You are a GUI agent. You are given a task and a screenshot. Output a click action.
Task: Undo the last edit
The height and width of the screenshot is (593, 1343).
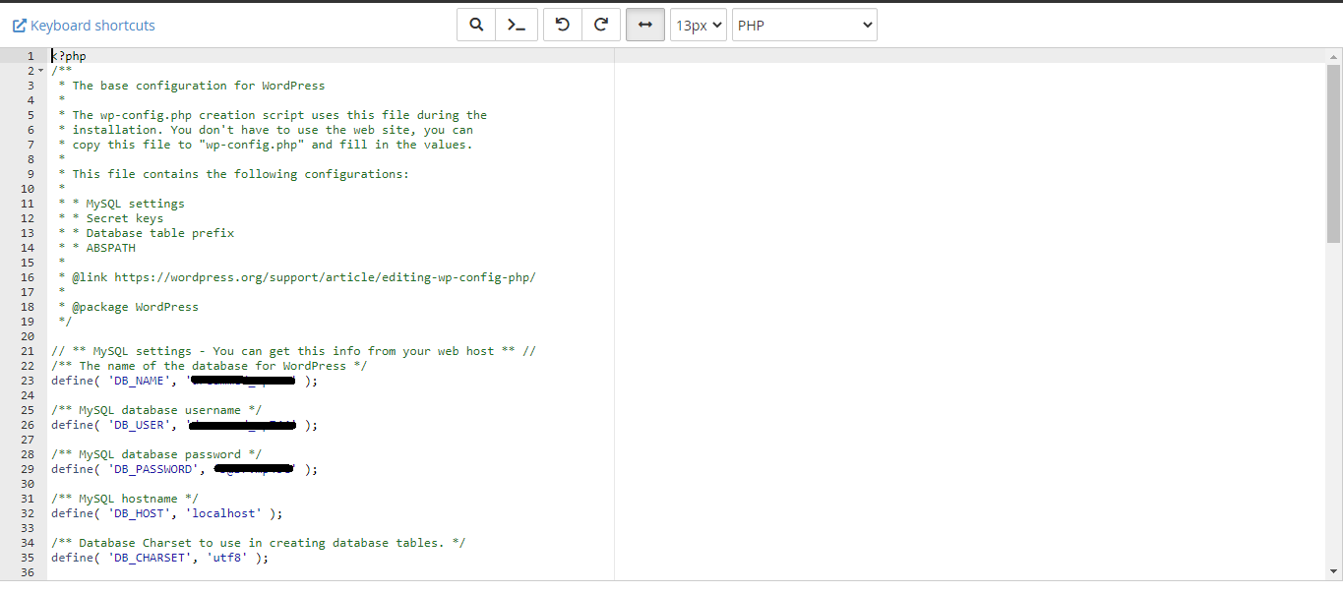563,26
